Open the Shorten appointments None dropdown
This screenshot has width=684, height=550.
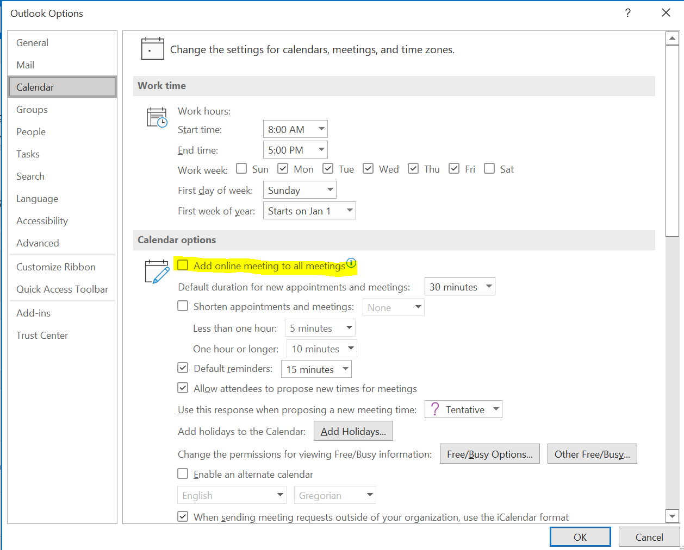(x=393, y=307)
